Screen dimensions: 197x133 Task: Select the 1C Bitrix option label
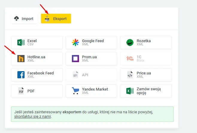click(x=140, y=59)
